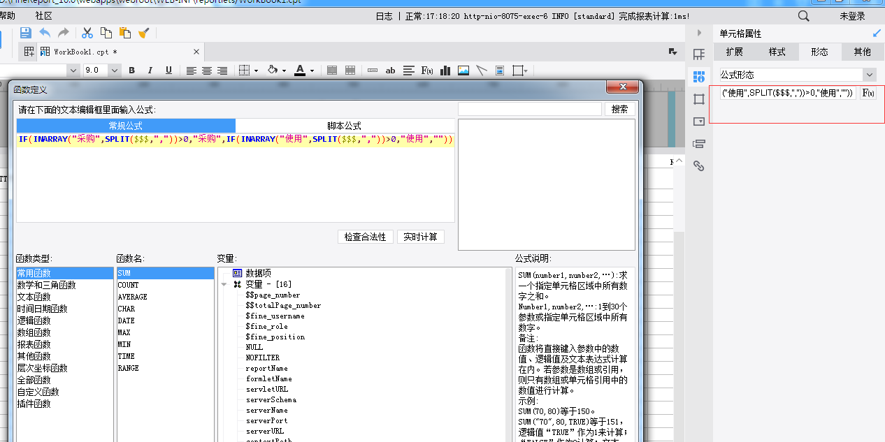Click the 检查合法性 button

366,237
